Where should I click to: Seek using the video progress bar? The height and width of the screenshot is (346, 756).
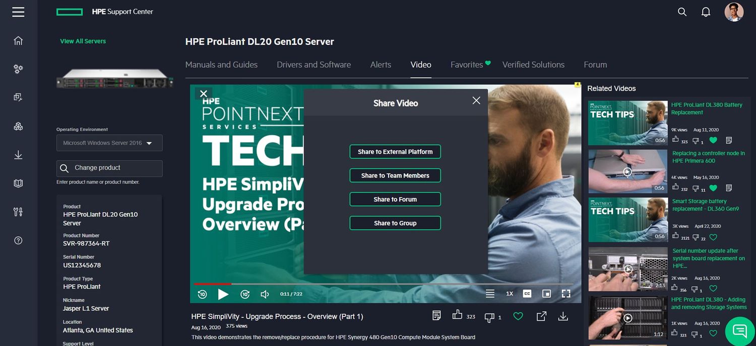[385, 284]
